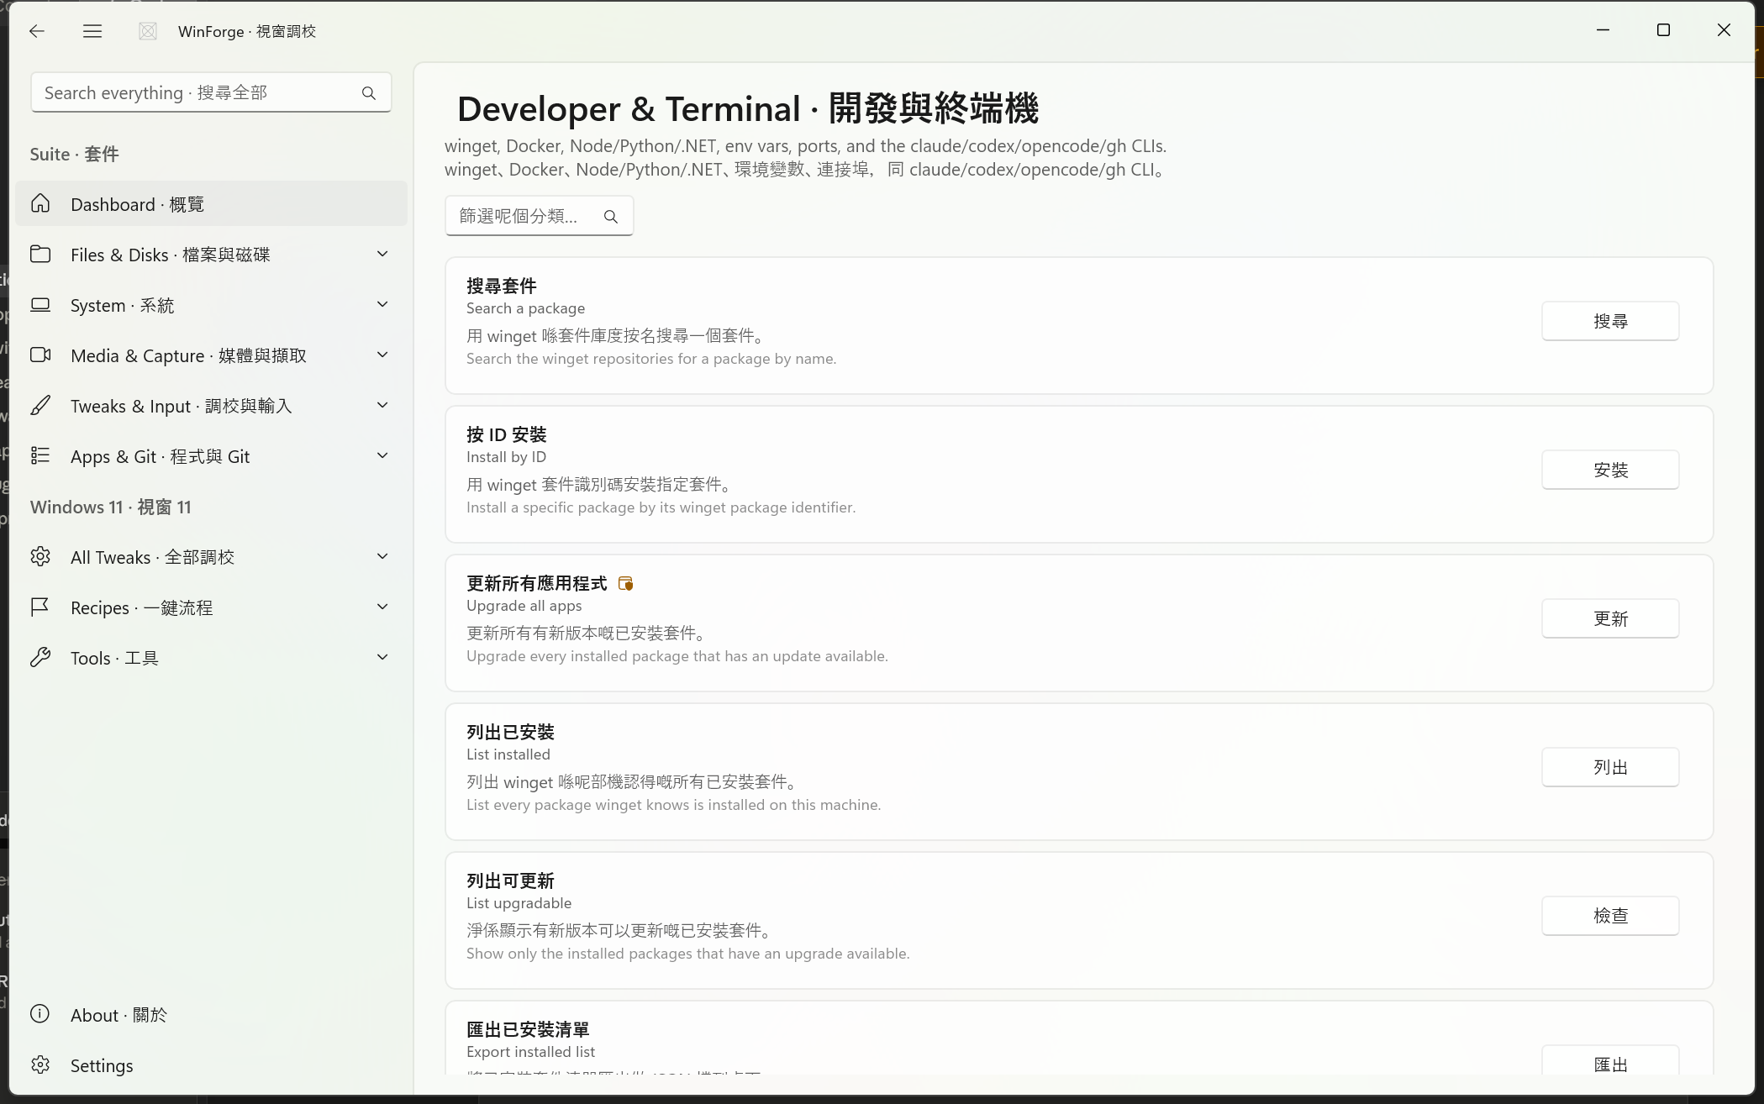Click the global search magnifier icon

tap(369, 93)
